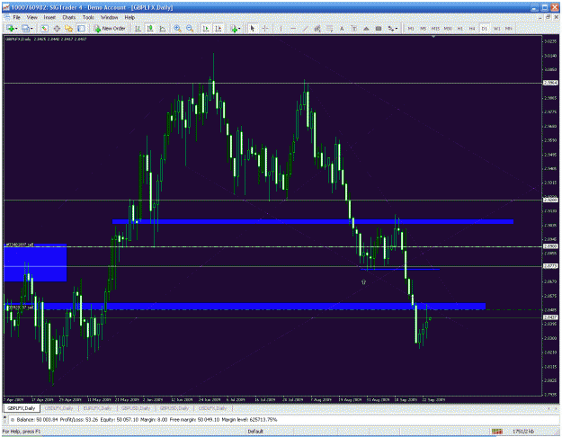Open the Insert menu
562x437 pixels.
coord(49,17)
